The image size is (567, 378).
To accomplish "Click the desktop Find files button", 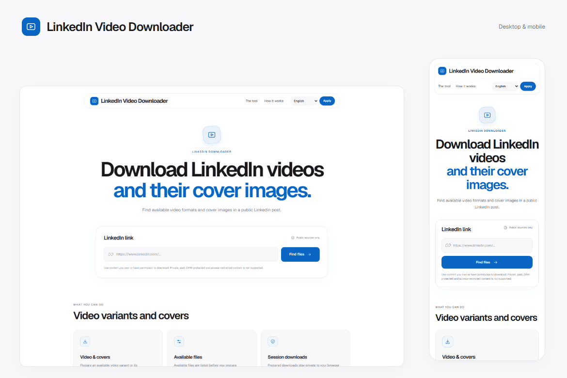I will point(300,254).
